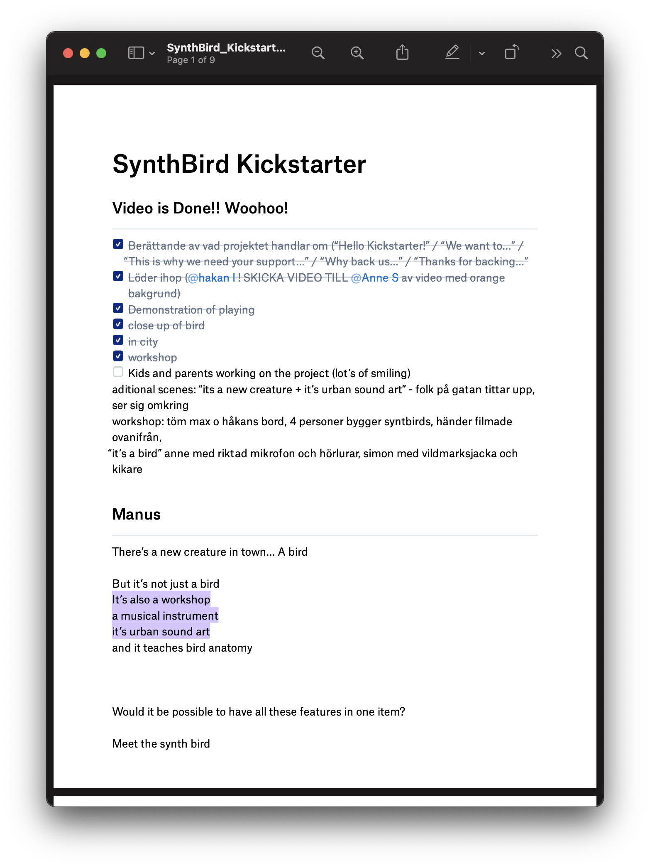Click the zoom in magnifier icon
Screen dimensions: 650x868
click(x=357, y=53)
